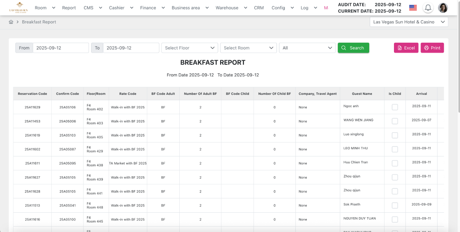Image resolution: width=460 pixels, height=232 pixels.
Task: Open the notification bell
Action: click(428, 8)
